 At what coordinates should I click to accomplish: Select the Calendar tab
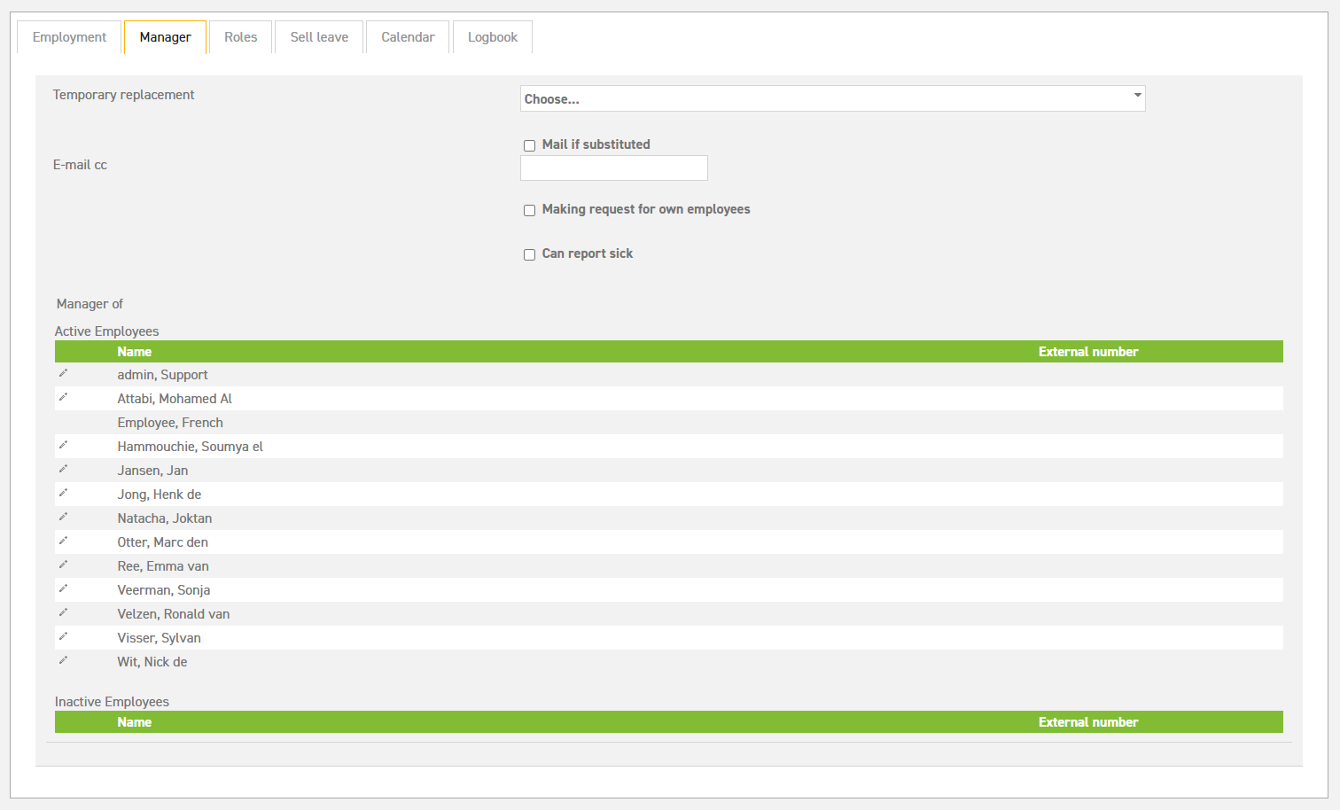pos(408,37)
